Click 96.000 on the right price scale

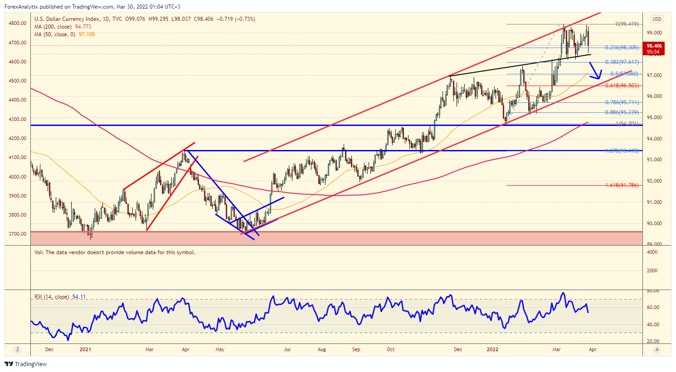point(654,96)
